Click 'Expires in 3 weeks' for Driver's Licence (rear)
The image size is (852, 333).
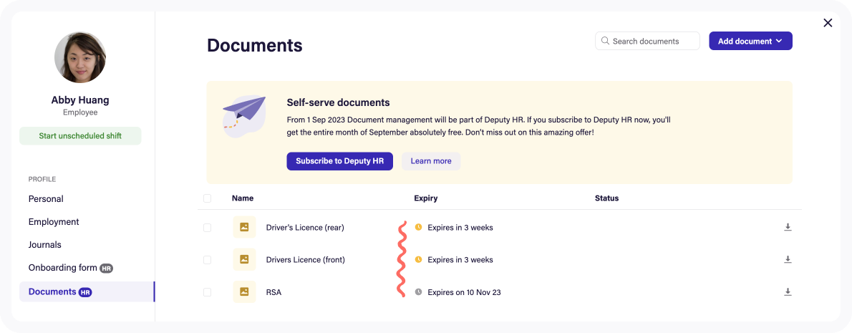coord(460,228)
